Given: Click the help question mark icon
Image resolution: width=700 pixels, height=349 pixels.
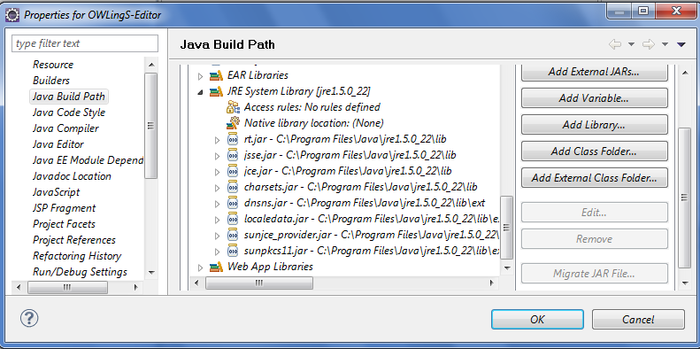Looking at the screenshot, I should 29,319.
